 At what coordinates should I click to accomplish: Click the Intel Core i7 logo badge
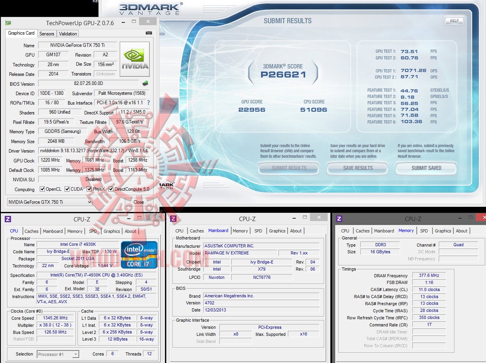click(x=139, y=255)
